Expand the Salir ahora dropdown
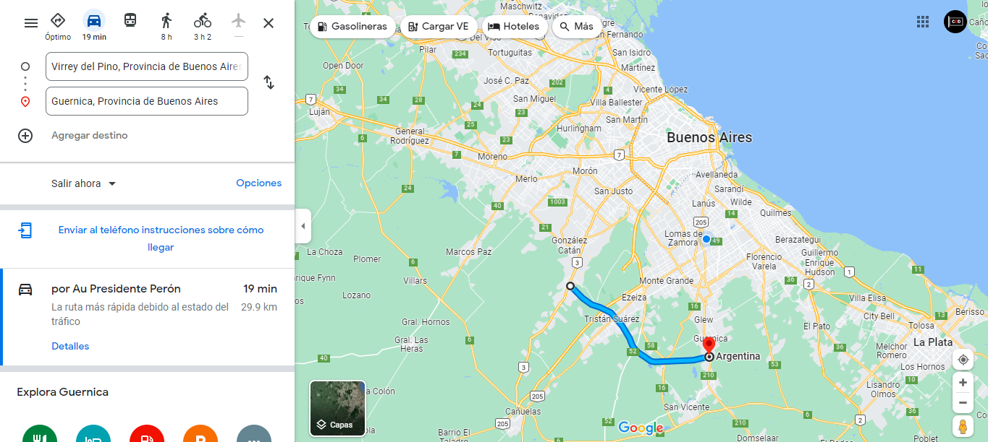The image size is (988, 442). click(84, 183)
